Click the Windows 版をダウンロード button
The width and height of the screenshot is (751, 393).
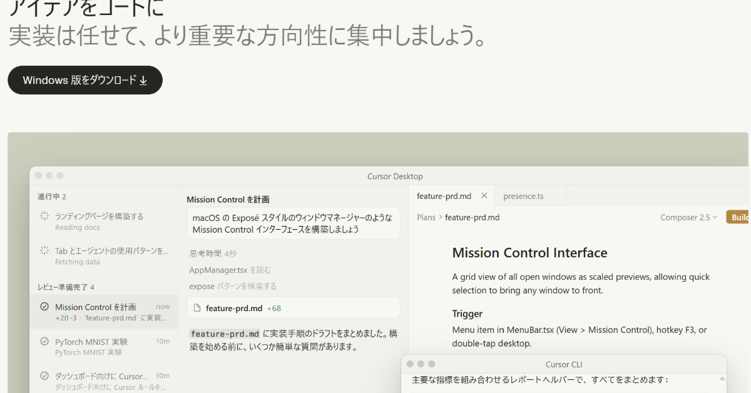coord(85,80)
